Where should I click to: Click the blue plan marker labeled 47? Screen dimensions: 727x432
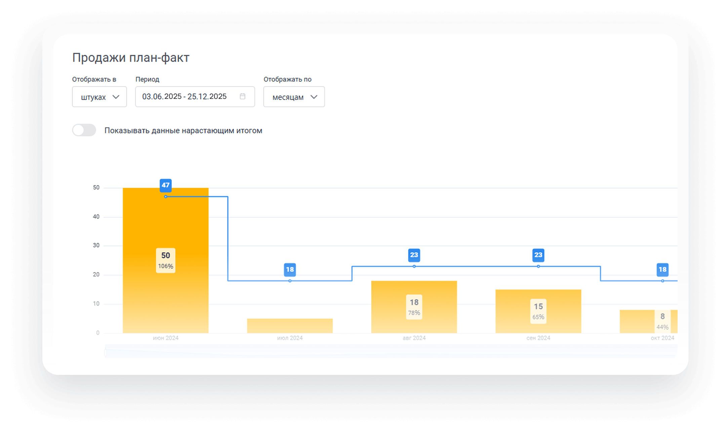[x=165, y=185]
